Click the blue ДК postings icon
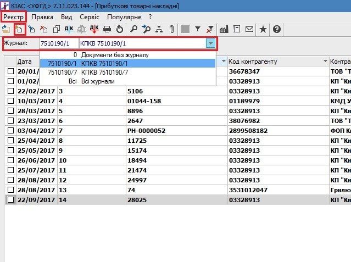351x262 pixels. coord(69,29)
